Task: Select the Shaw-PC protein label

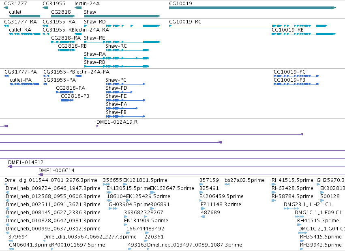Action: [x=116, y=80]
